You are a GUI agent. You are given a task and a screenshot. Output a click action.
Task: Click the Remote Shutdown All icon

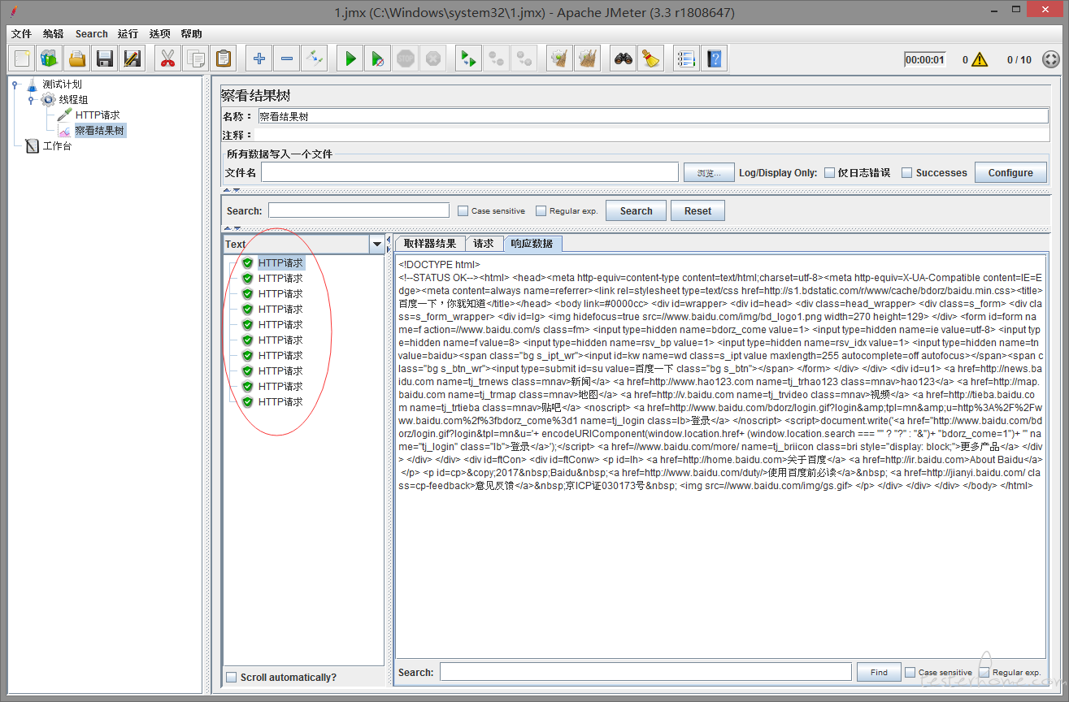524,58
